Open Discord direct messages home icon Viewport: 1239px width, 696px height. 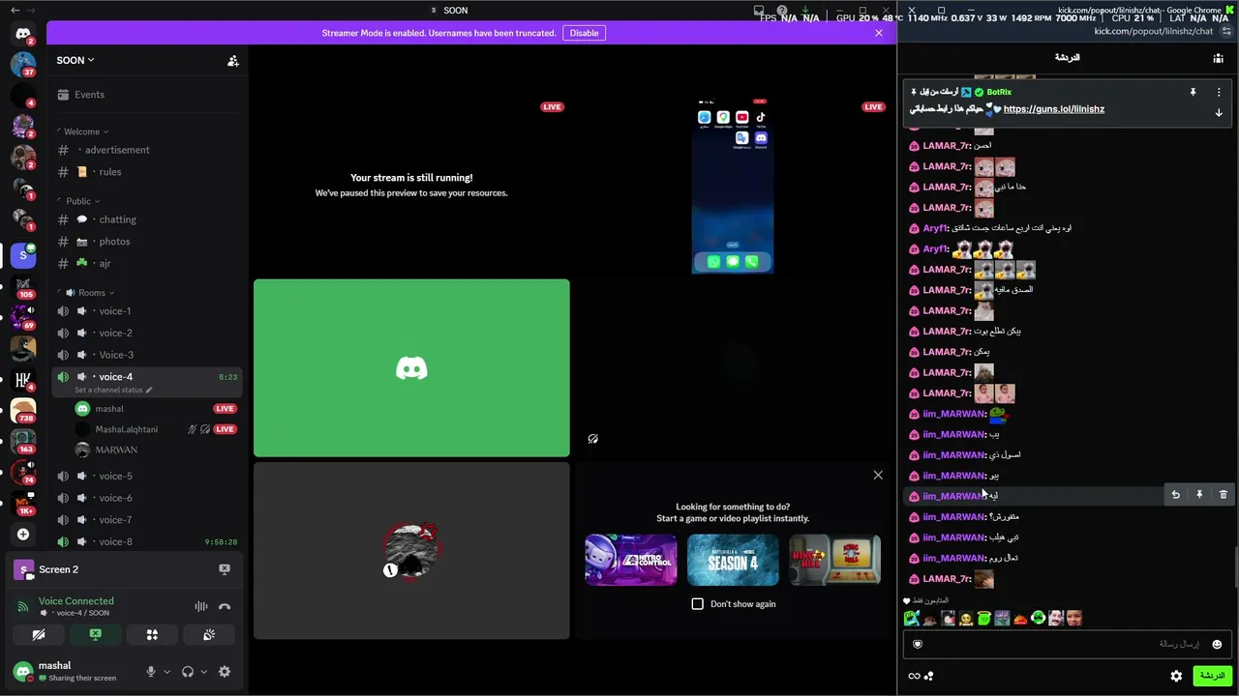click(23, 34)
